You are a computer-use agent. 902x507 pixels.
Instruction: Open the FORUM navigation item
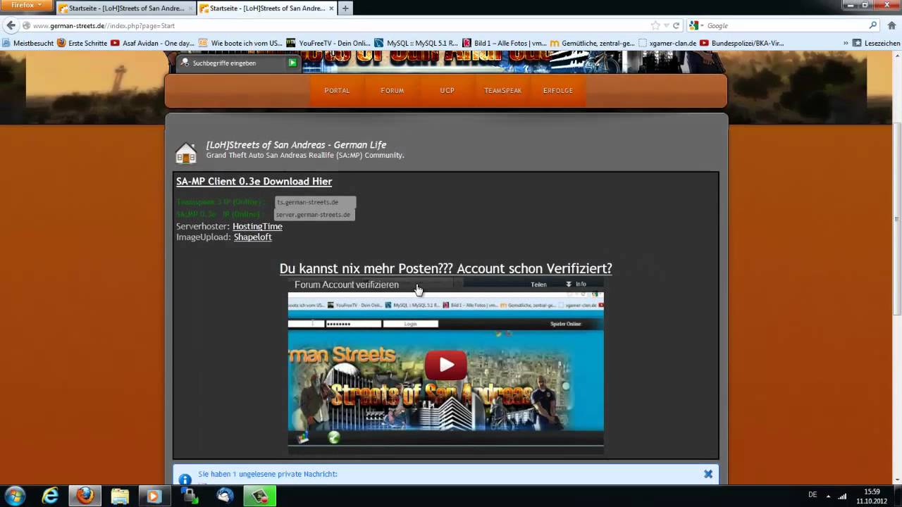tap(393, 91)
